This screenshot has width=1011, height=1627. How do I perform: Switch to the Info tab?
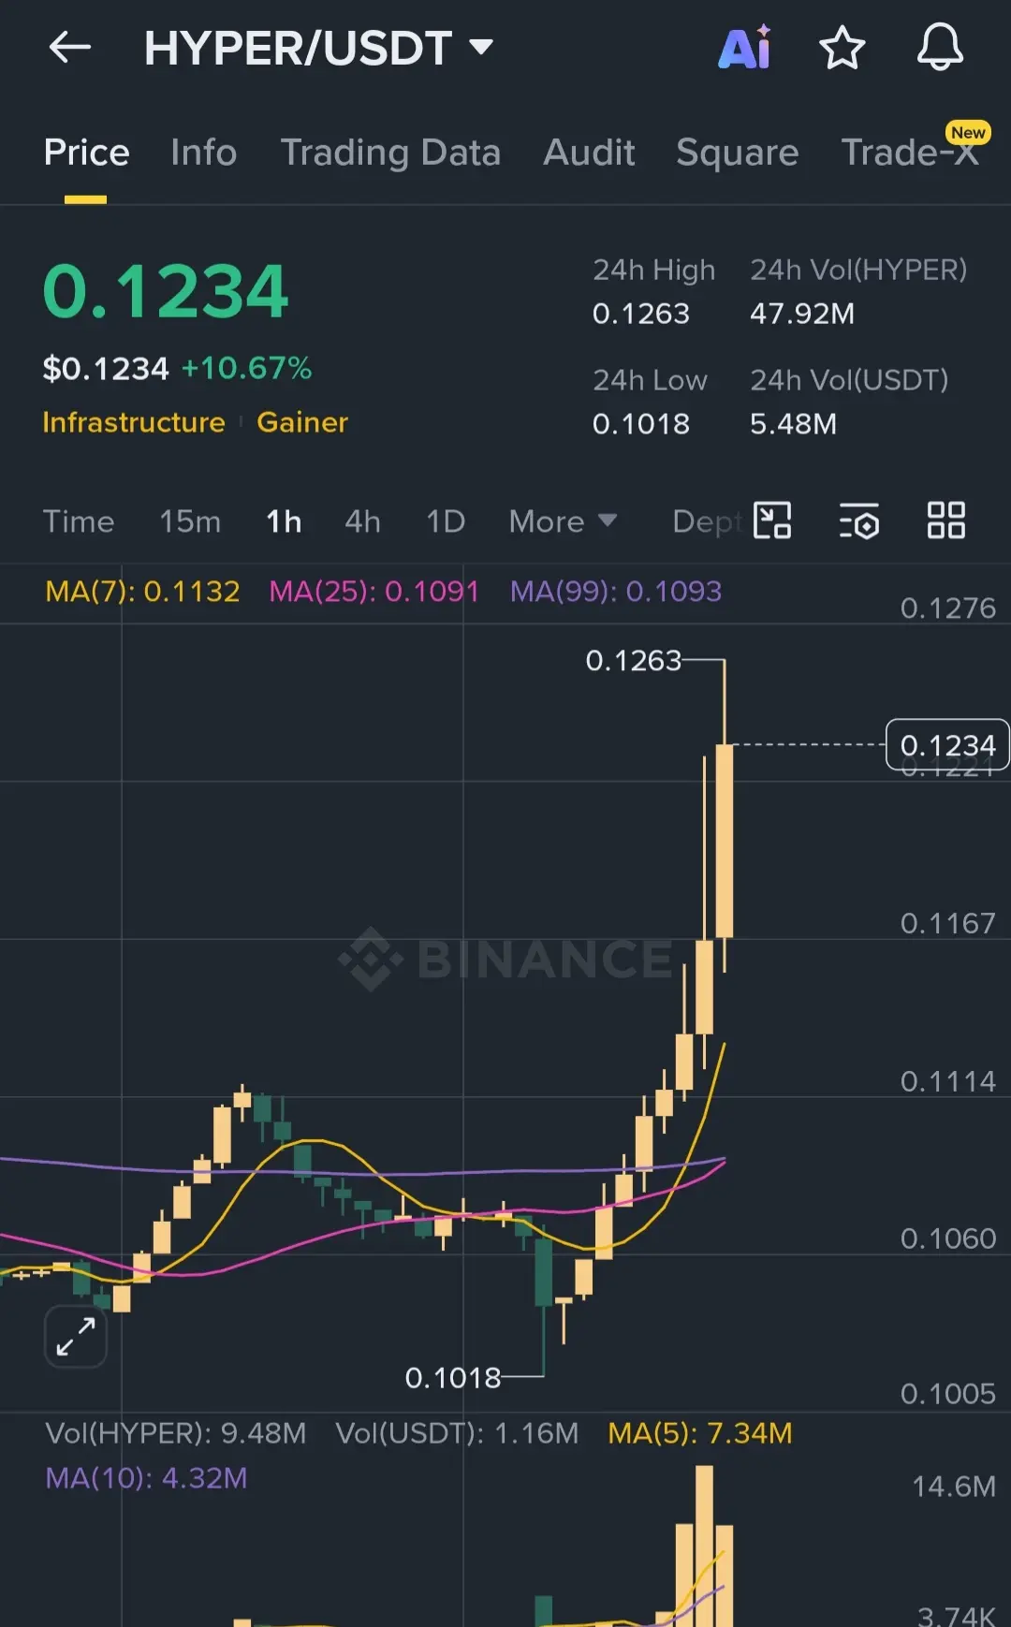pos(203,153)
